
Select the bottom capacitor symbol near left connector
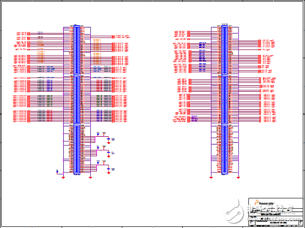pos(109,169)
